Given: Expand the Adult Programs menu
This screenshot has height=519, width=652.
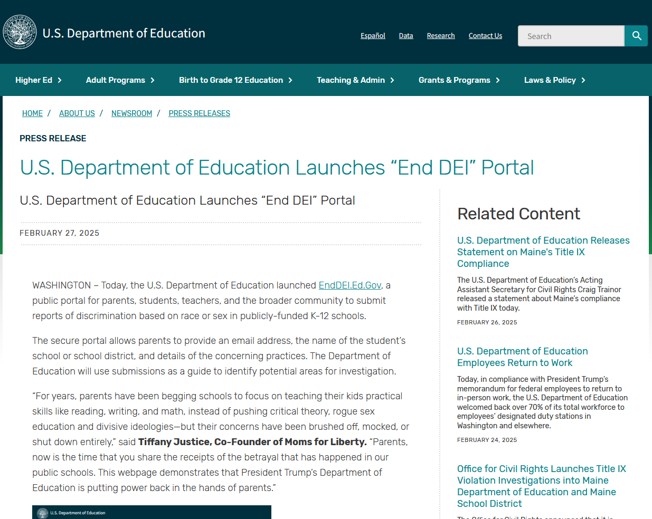Looking at the screenshot, I should [120, 80].
